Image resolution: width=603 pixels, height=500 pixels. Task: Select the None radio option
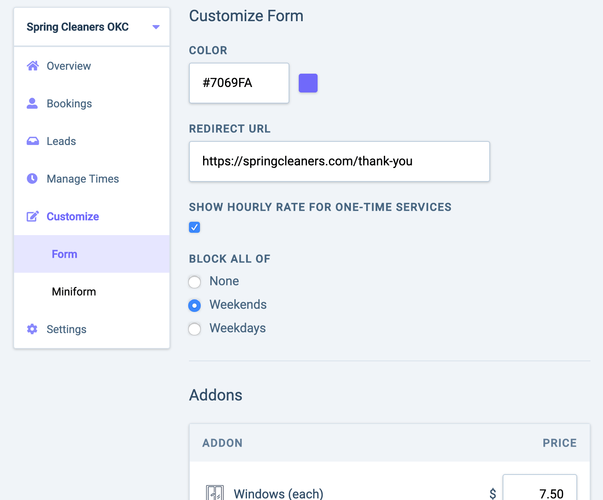click(194, 282)
